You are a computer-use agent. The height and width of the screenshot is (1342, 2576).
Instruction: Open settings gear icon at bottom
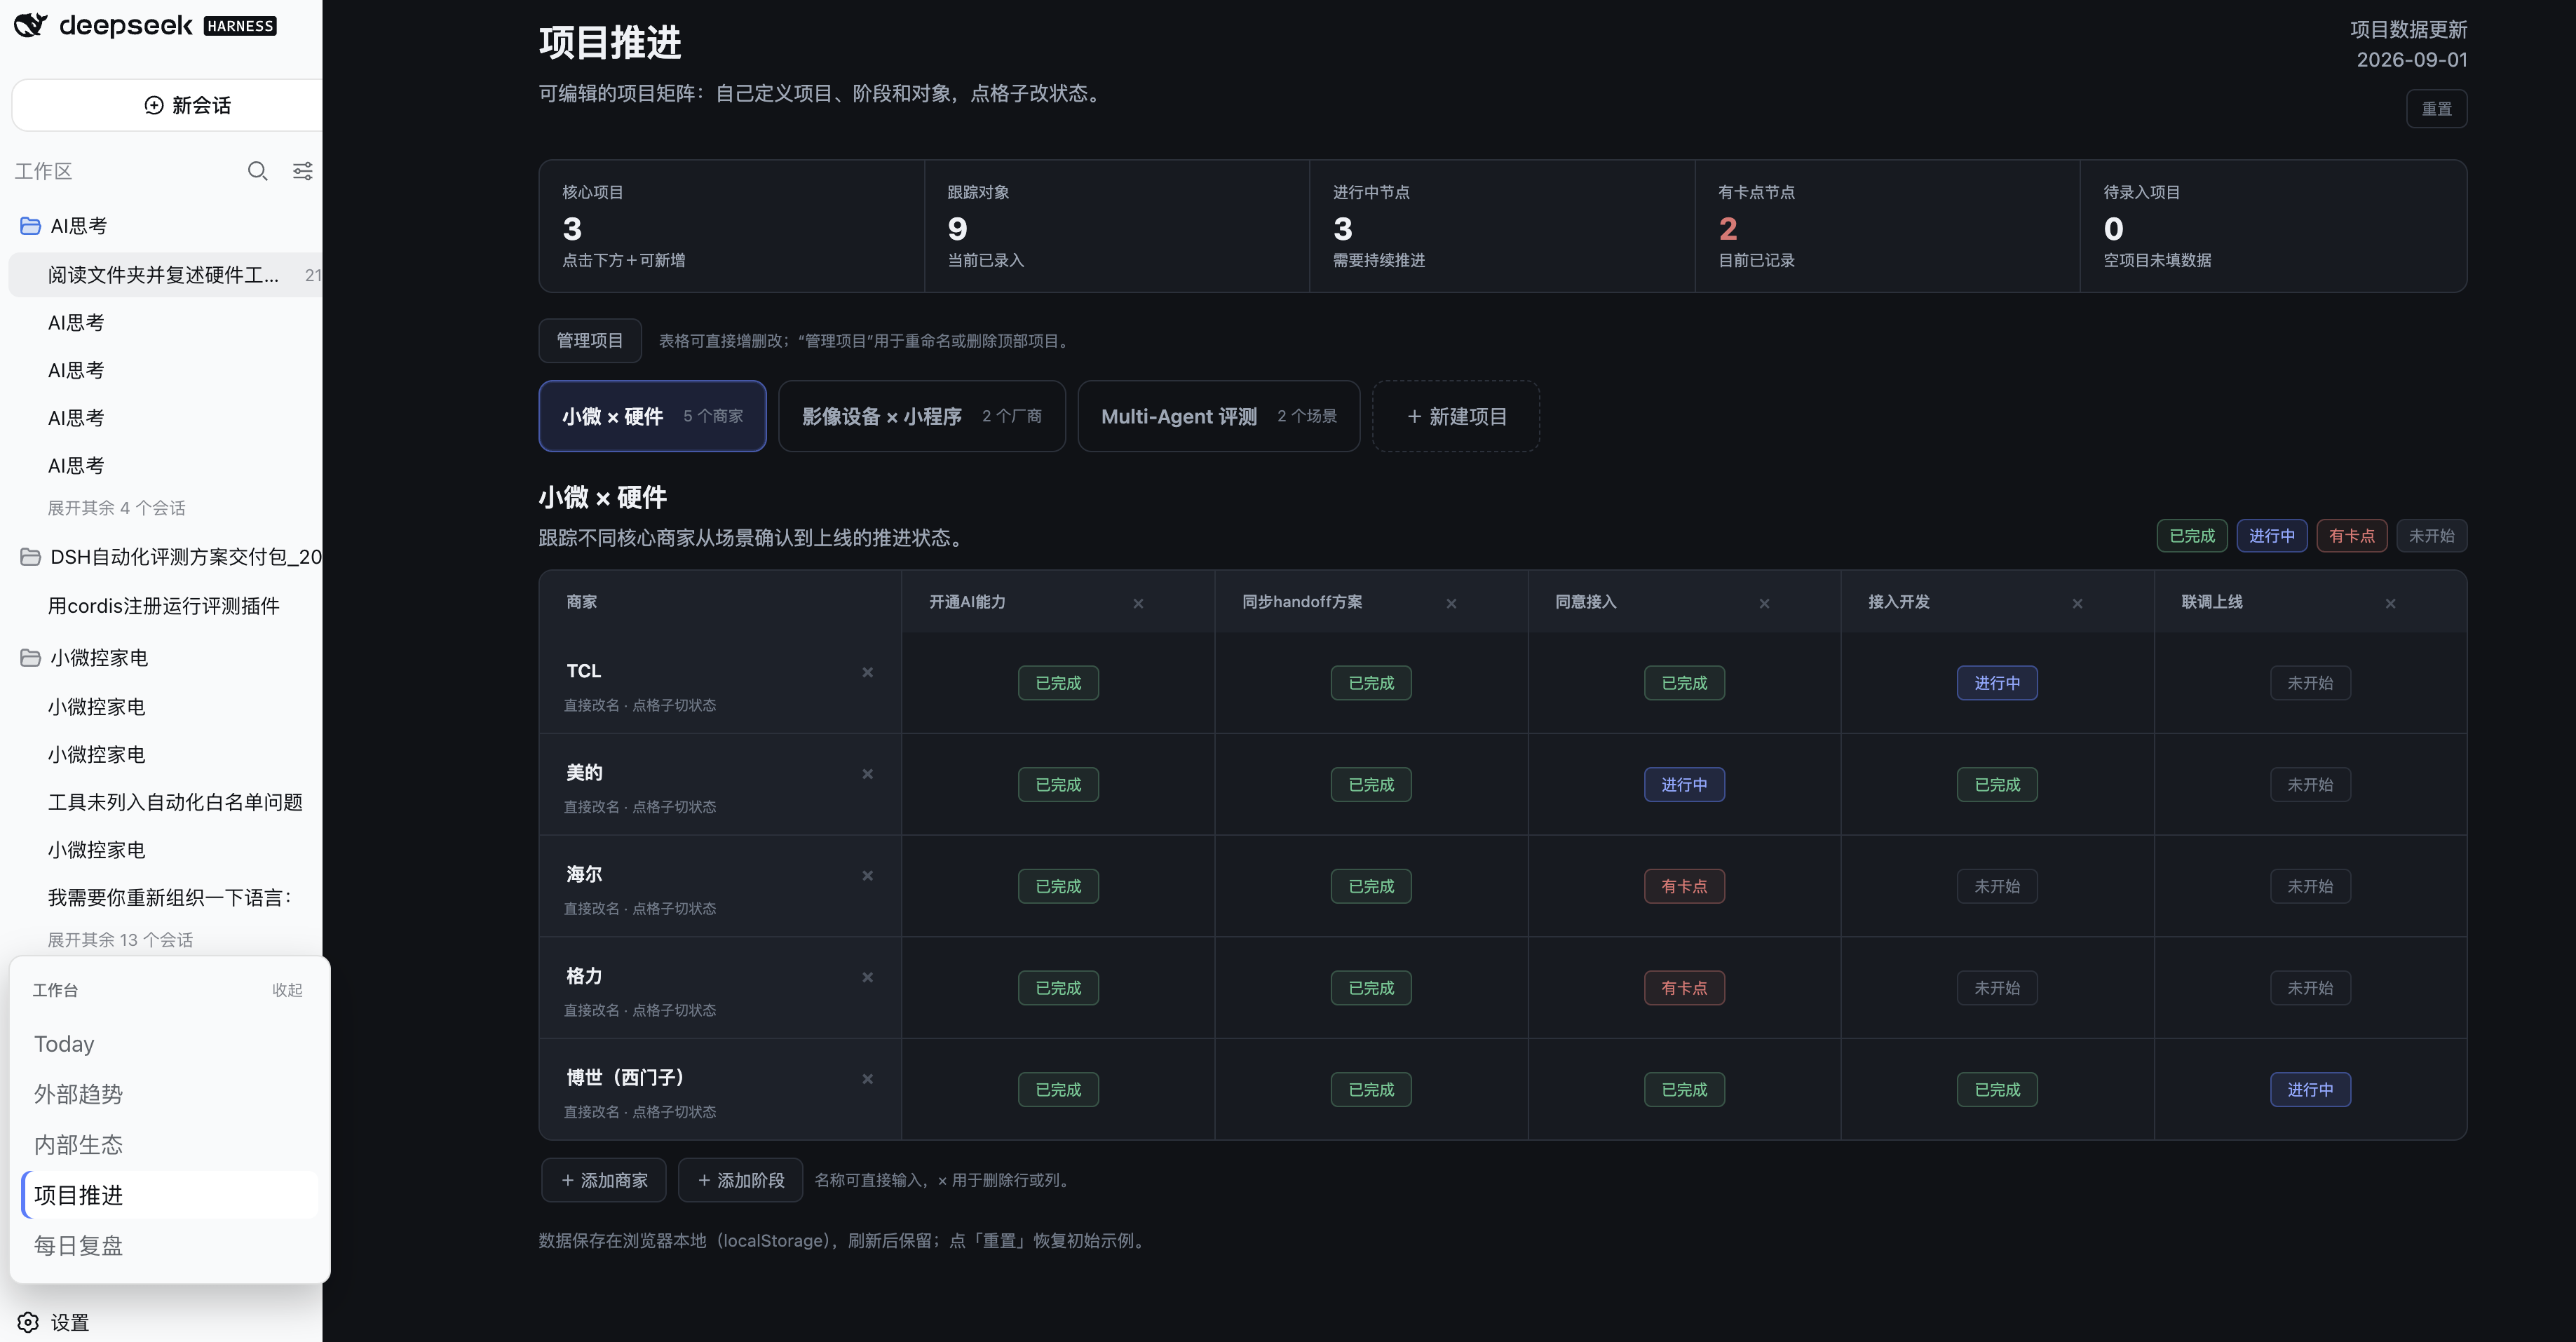(x=28, y=1322)
